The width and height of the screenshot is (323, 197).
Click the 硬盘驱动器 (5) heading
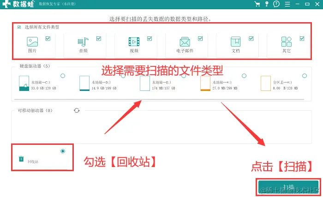[35, 66]
